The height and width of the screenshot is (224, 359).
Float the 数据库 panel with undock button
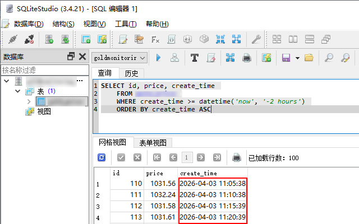coord(71,57)
